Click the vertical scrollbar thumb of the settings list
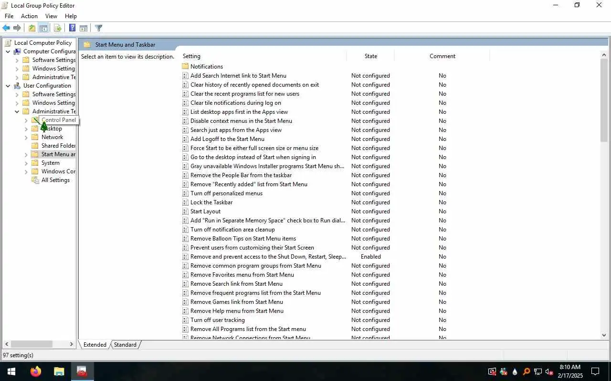 (x=604, y=100)
